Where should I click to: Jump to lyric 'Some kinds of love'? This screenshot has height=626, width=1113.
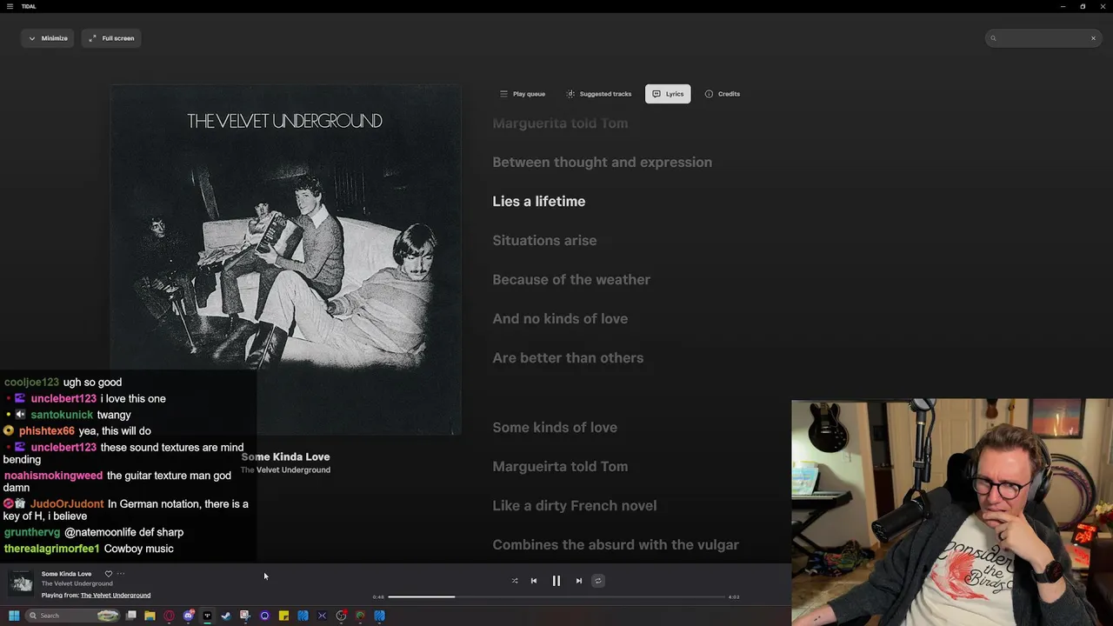tap(555, 428)
